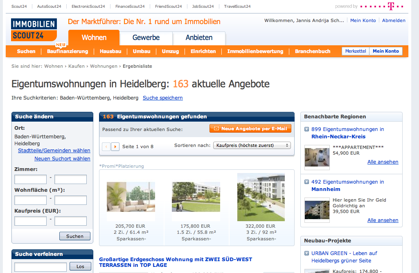
Task: Click the TravelScout24 top link
Action: [237, 7]
